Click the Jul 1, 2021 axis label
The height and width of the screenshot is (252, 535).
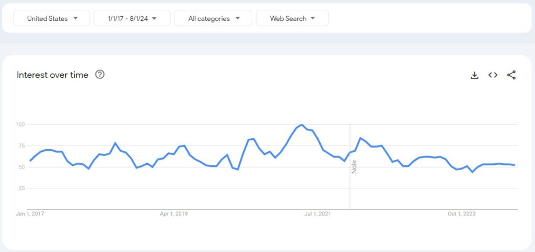click(317, 213)
